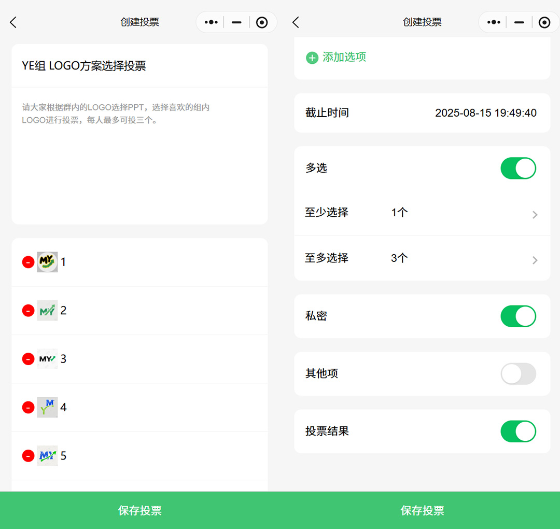This screenshot has width=560, height=529.
Task: Select logo thumbnail for option 2
Action: coord(47,311)
